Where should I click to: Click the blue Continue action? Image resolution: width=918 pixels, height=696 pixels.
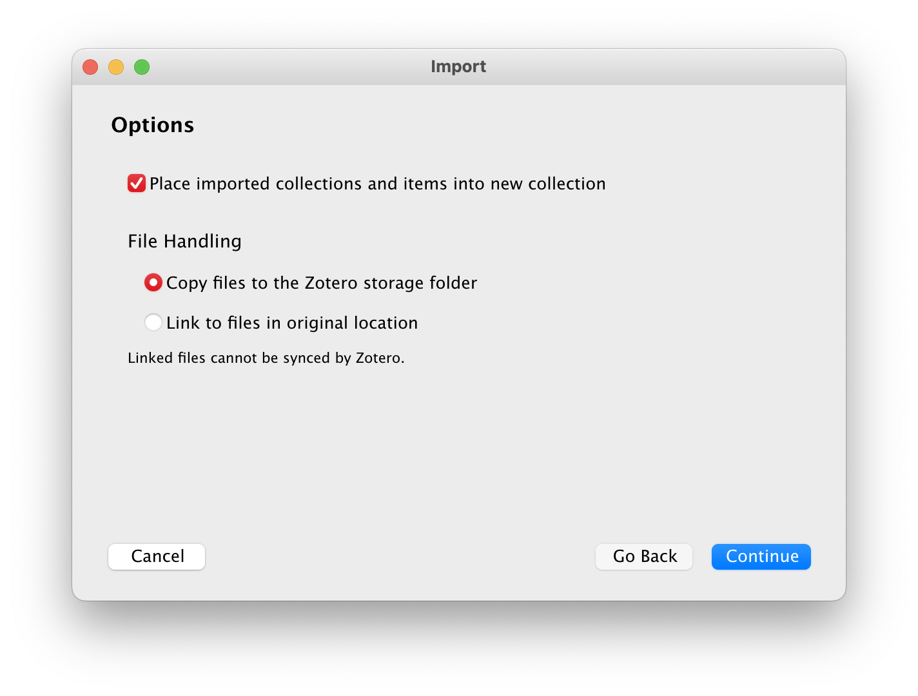761,556
